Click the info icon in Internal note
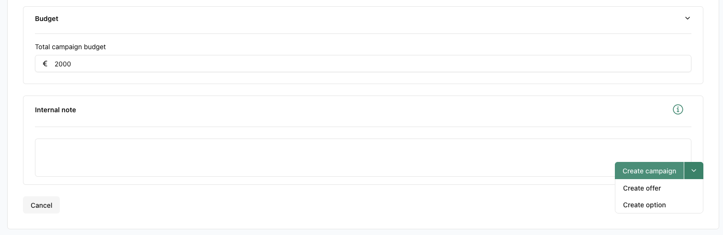 [x=678, y=110]
